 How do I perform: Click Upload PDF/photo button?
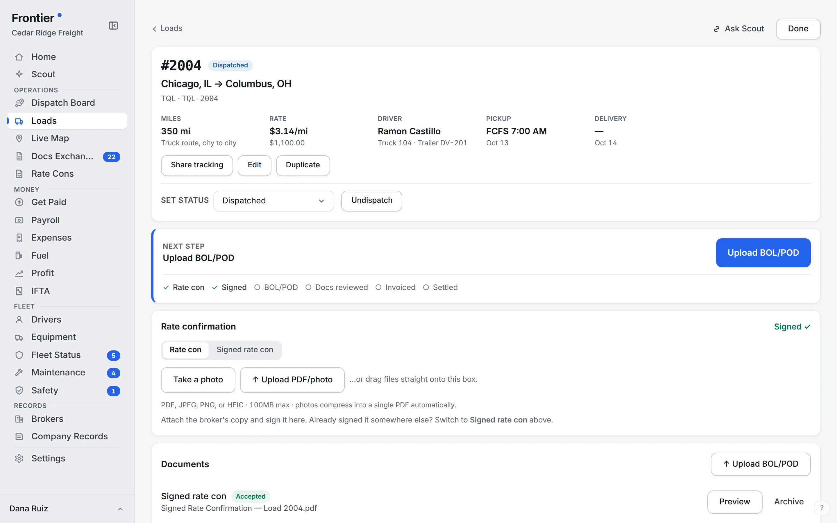pyautogui.click(x=292, y=380)
